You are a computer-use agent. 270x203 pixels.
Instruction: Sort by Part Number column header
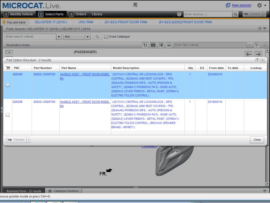(45, 68)
